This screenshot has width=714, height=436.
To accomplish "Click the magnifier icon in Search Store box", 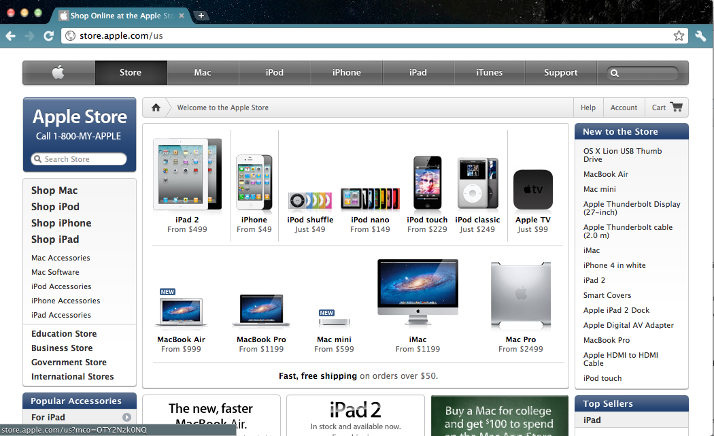I will (37, 159).
